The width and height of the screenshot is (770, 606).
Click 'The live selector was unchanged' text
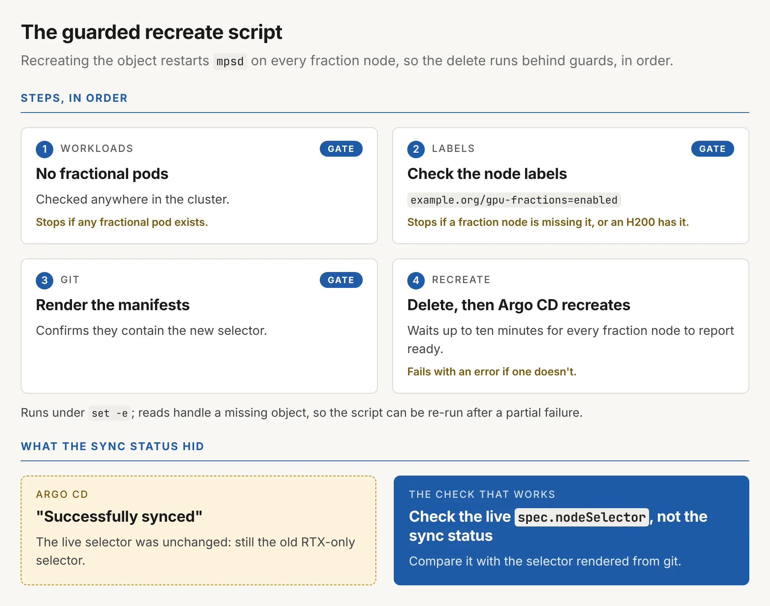tap(195, 551)
